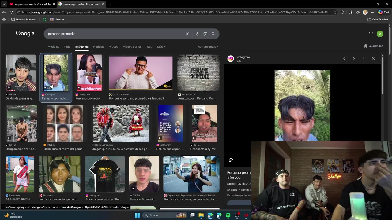Open 'Peruanos consumen, en promedio' selfie image
392x220 pixels.
click(x=191, y=174)
